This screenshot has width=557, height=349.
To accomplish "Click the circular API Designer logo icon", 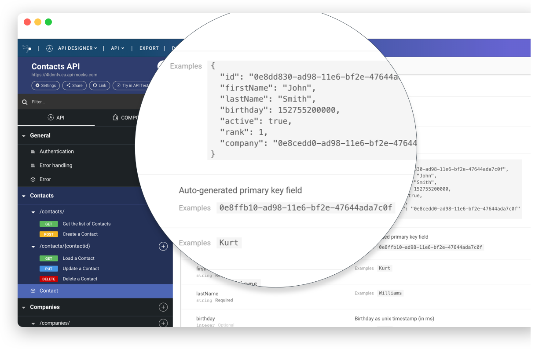I will [x=49, y=48].
